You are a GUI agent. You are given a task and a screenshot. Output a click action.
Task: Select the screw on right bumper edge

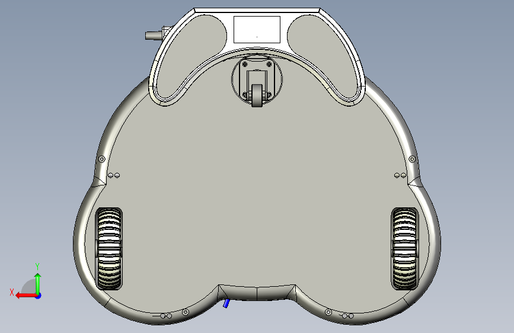(x=412, y=159)
